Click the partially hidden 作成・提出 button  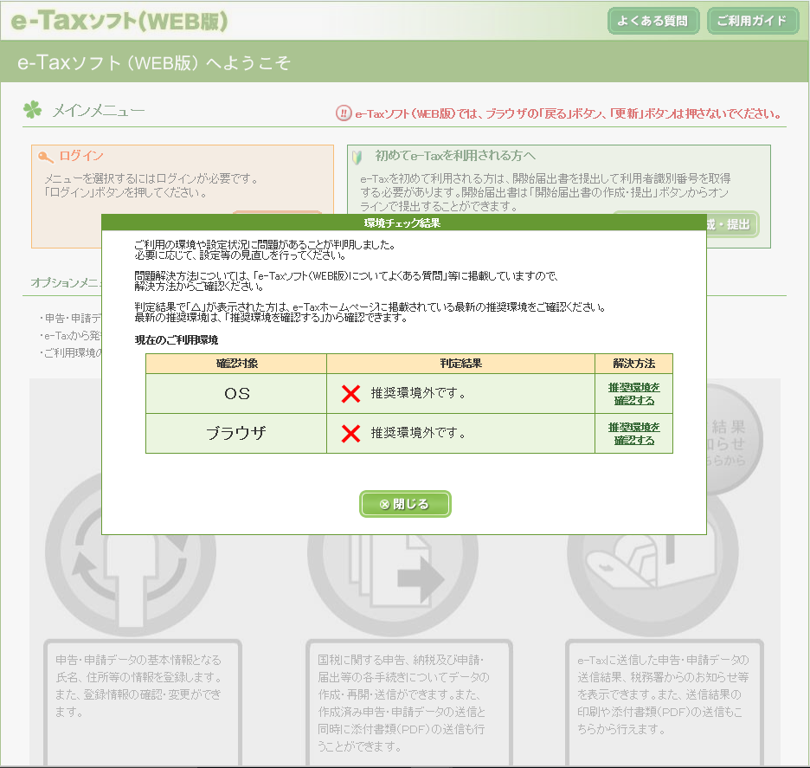click(x=732, y=224)
